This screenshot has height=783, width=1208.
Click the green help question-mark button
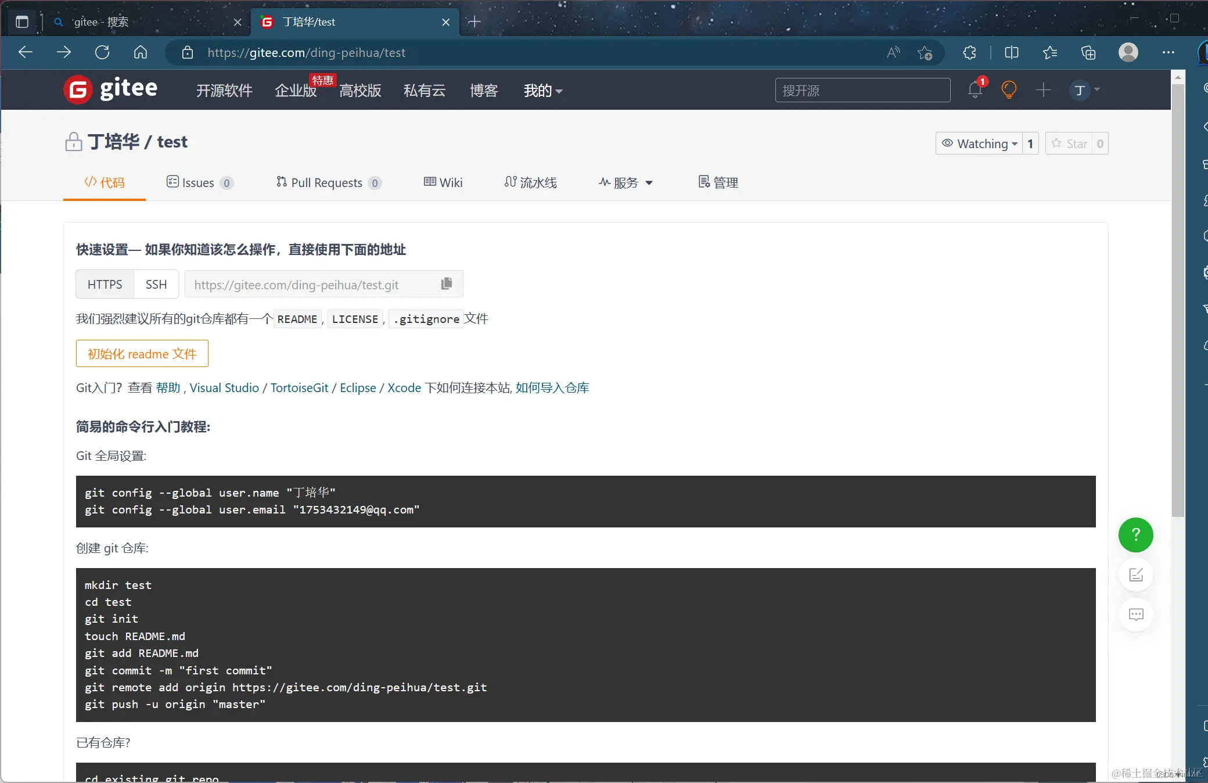1135,534
